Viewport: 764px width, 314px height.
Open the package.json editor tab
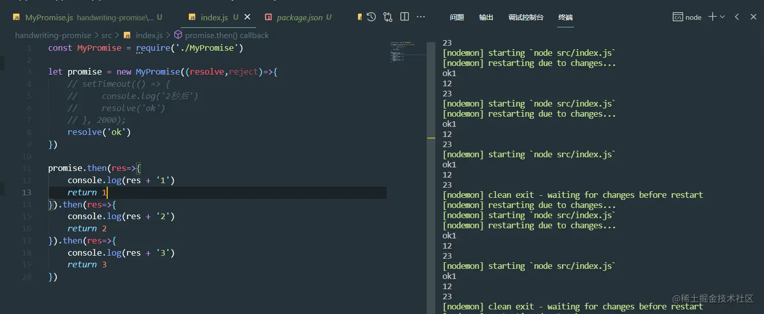[299, 17]
